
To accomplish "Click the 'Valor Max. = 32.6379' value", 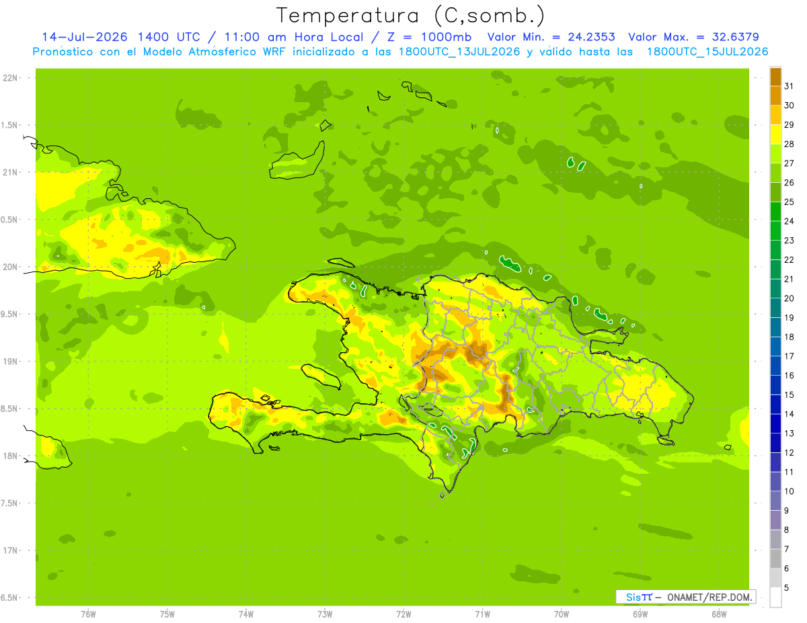I will [694, 37].
